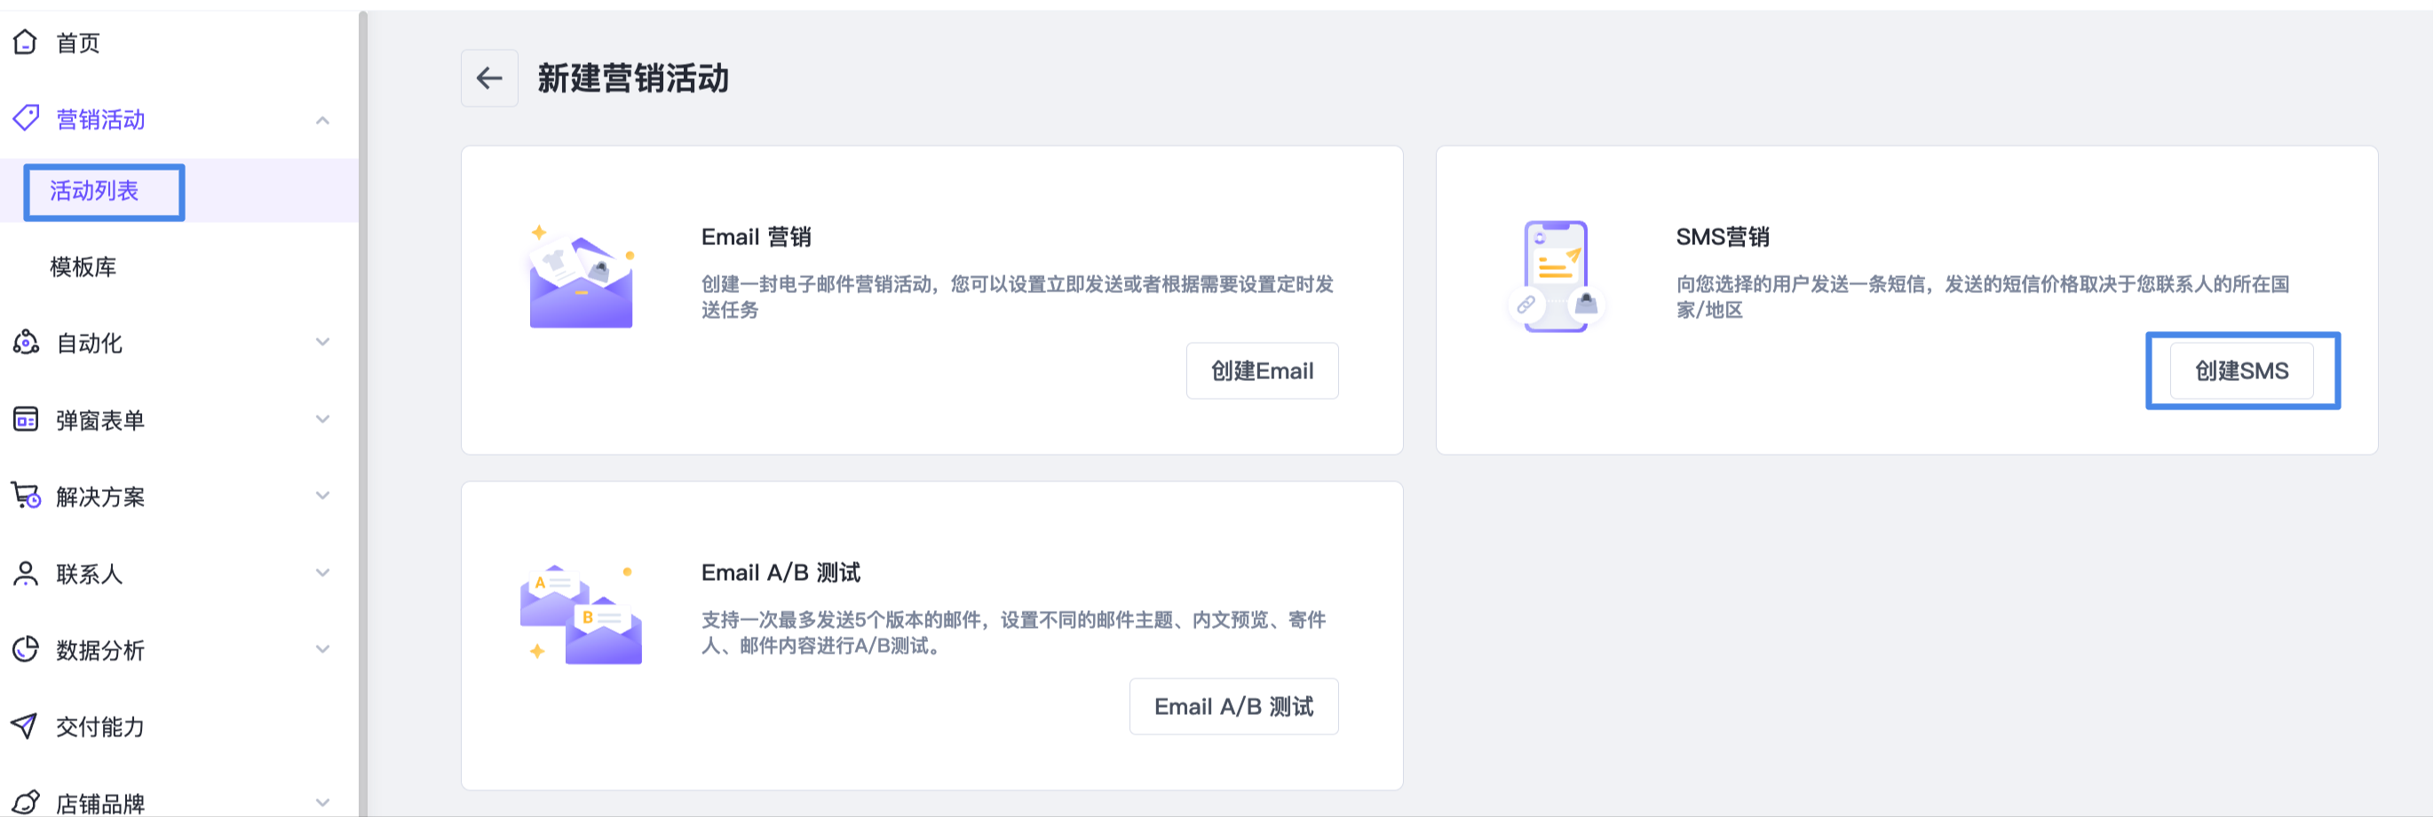The height and width of the screenshot is (817, 2433).
Task: Expand the 自动化 section chevron
Action: (x=323, y=343)
